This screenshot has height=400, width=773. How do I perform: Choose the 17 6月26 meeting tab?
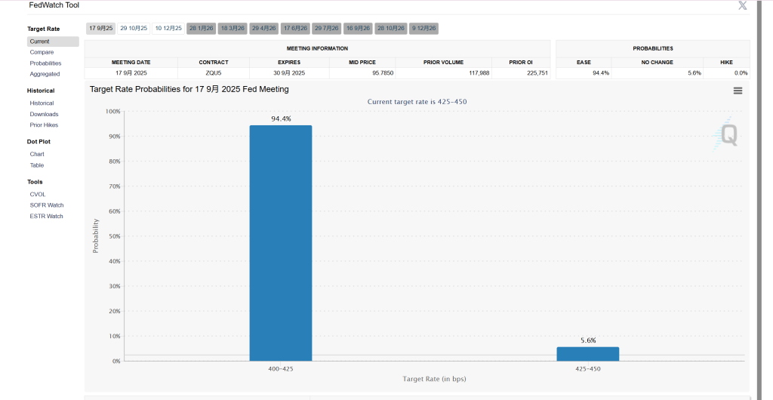pos(295,28)
